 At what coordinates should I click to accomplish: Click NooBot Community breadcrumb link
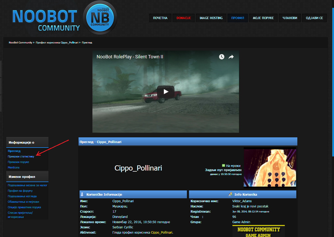tap(20, 42)
